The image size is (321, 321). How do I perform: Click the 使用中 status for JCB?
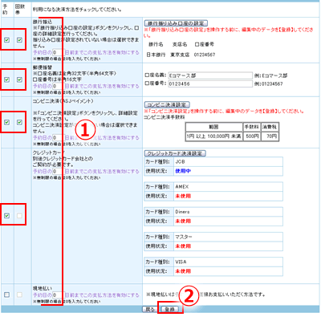point(183,171)
